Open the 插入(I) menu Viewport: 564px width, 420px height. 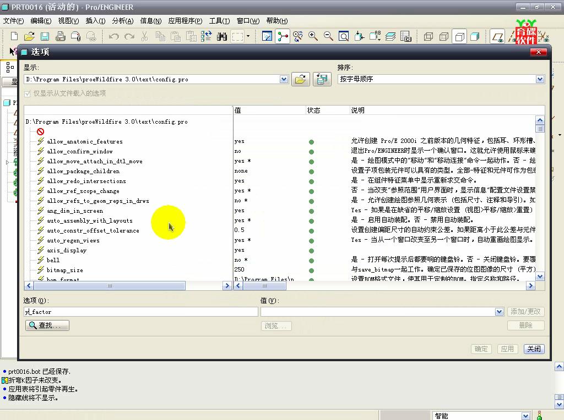click(95, 21)
